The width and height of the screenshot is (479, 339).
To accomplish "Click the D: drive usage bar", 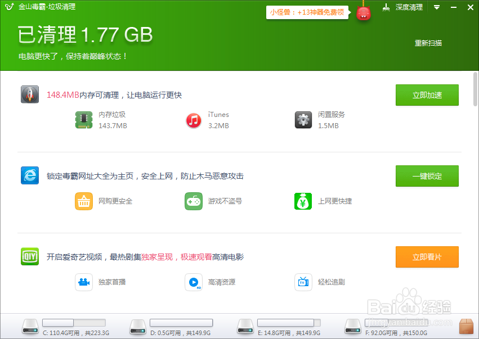I will click(x=181, y=323).
